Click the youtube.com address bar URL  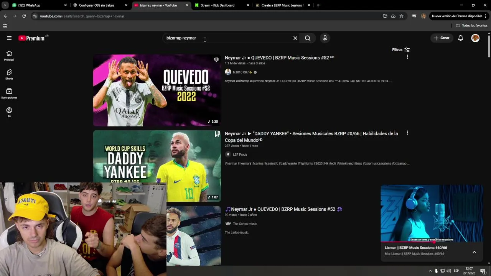82,16
